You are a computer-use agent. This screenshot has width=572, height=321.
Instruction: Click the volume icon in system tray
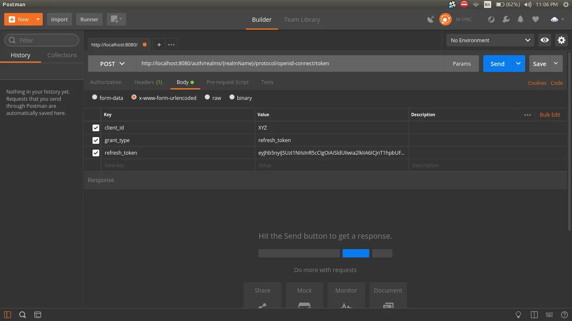click(528, 4)
